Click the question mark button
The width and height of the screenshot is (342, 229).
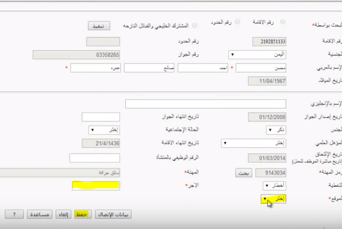click(x=14, y=215)
